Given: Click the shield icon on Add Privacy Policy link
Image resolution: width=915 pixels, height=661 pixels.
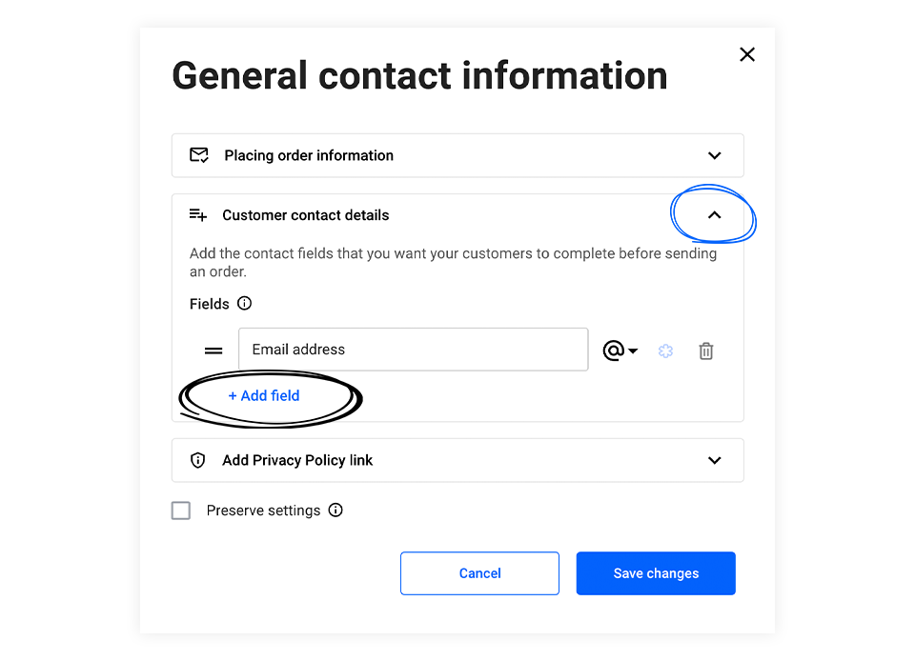Looking at the screenshot, I should click(x=197, y=460).
